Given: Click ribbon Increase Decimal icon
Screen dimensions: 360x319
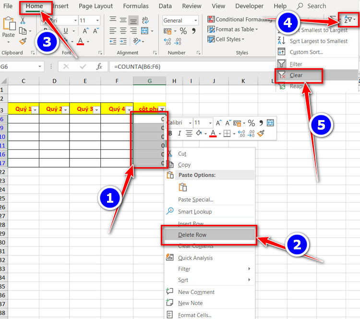Looking at the screenshot, I should pyautogui.click(x=168, y=41).
